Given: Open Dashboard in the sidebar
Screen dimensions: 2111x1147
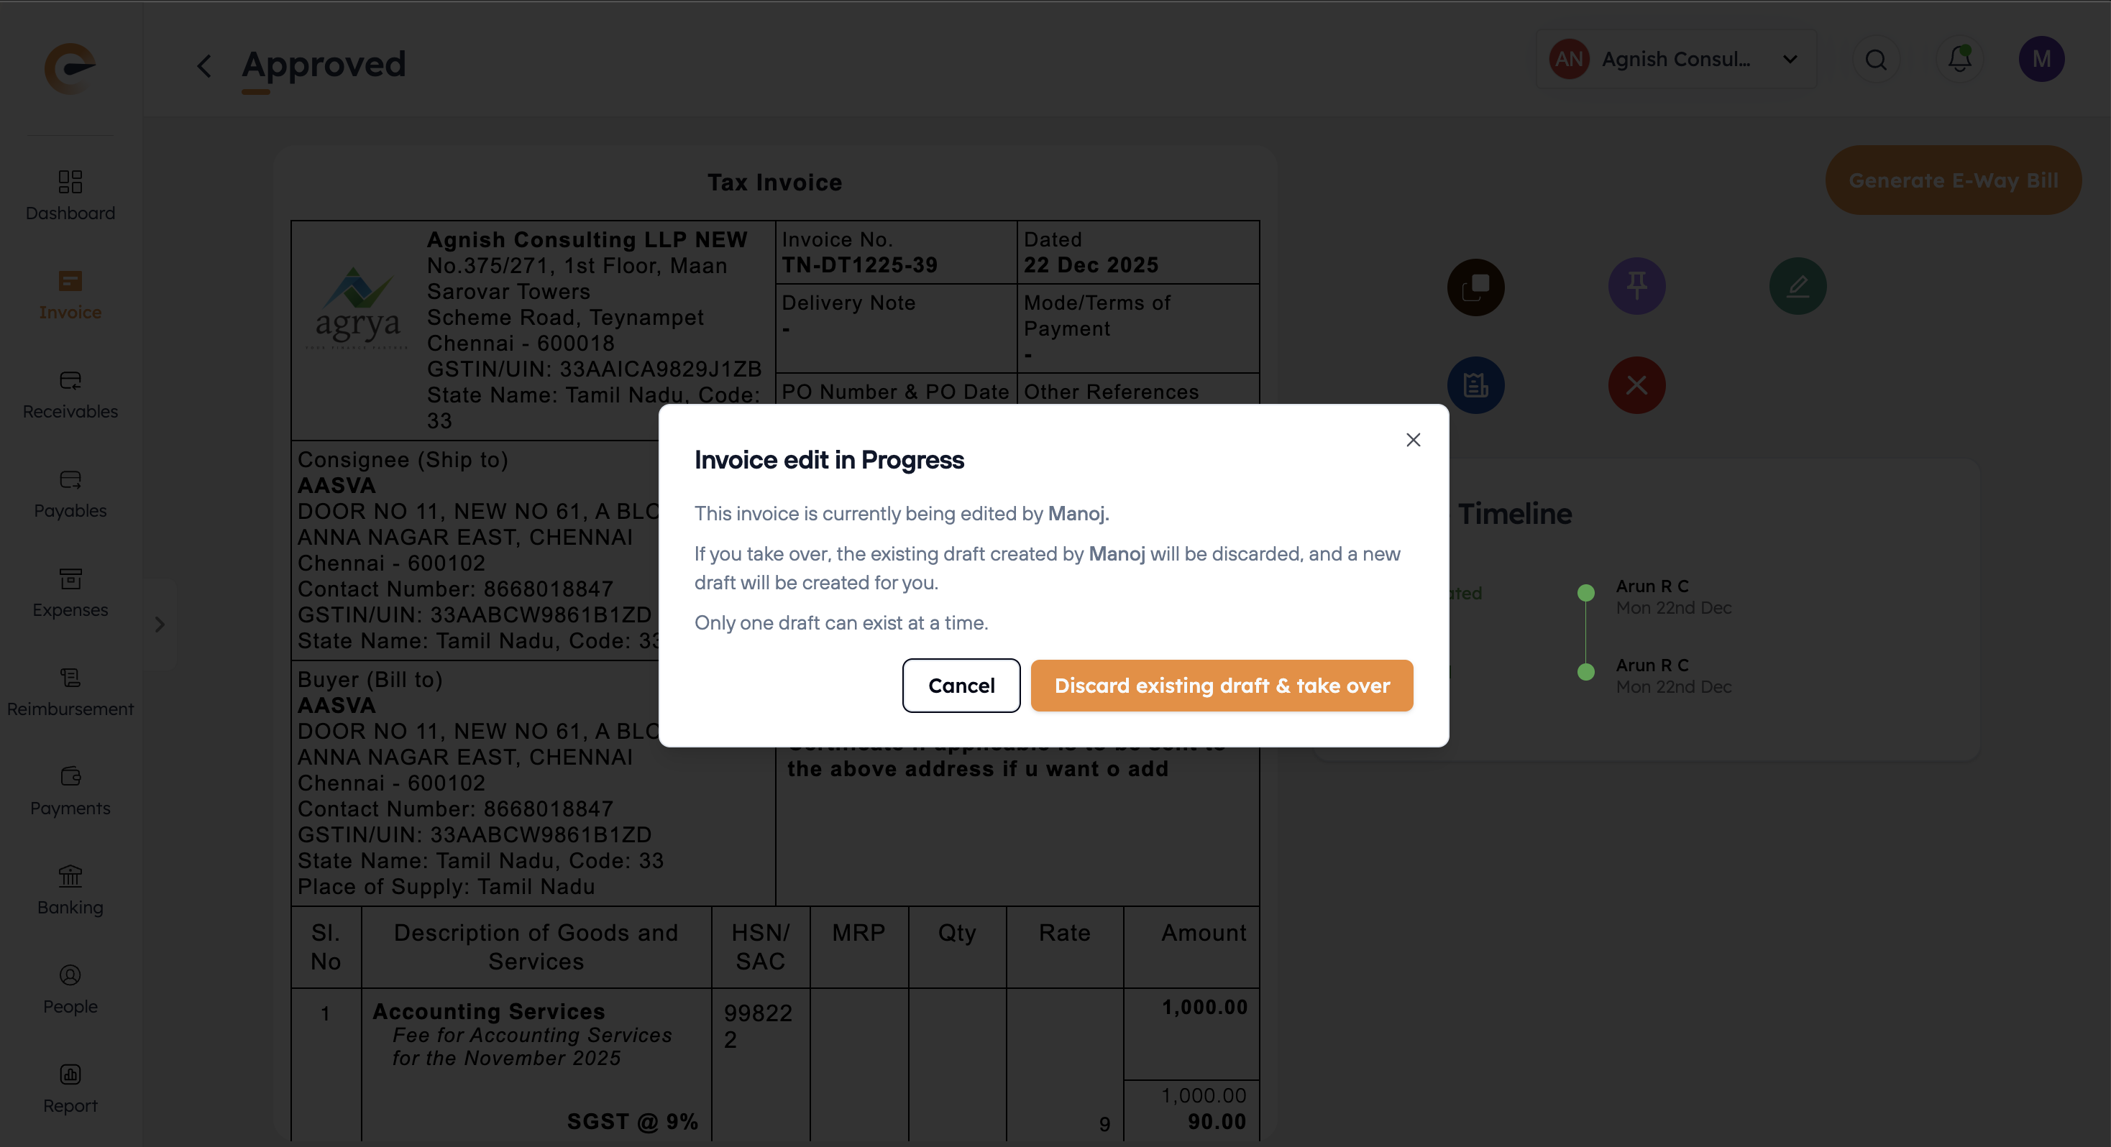Looking at the screenshot, I should tap(70, 195).
